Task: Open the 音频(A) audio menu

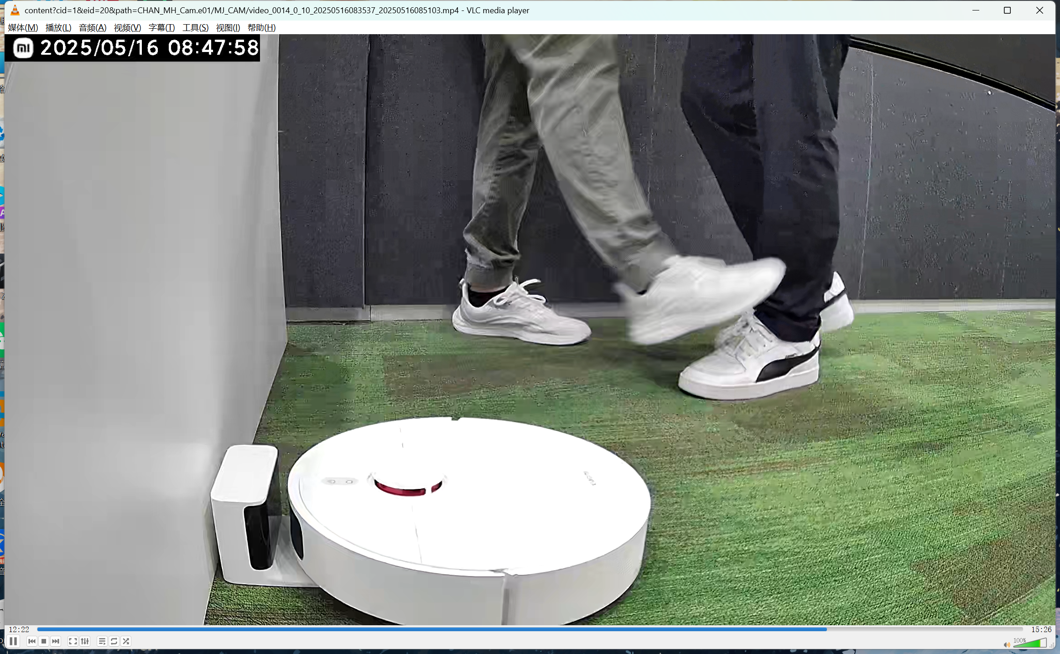Action: (x=93, y=28)
